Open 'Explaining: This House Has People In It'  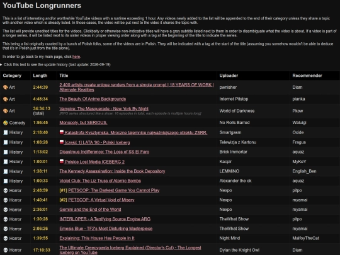coord(97,238)
